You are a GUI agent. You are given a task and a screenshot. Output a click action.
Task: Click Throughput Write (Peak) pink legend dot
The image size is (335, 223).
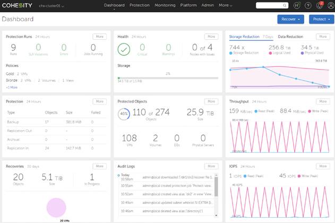[x=310, y=111]
